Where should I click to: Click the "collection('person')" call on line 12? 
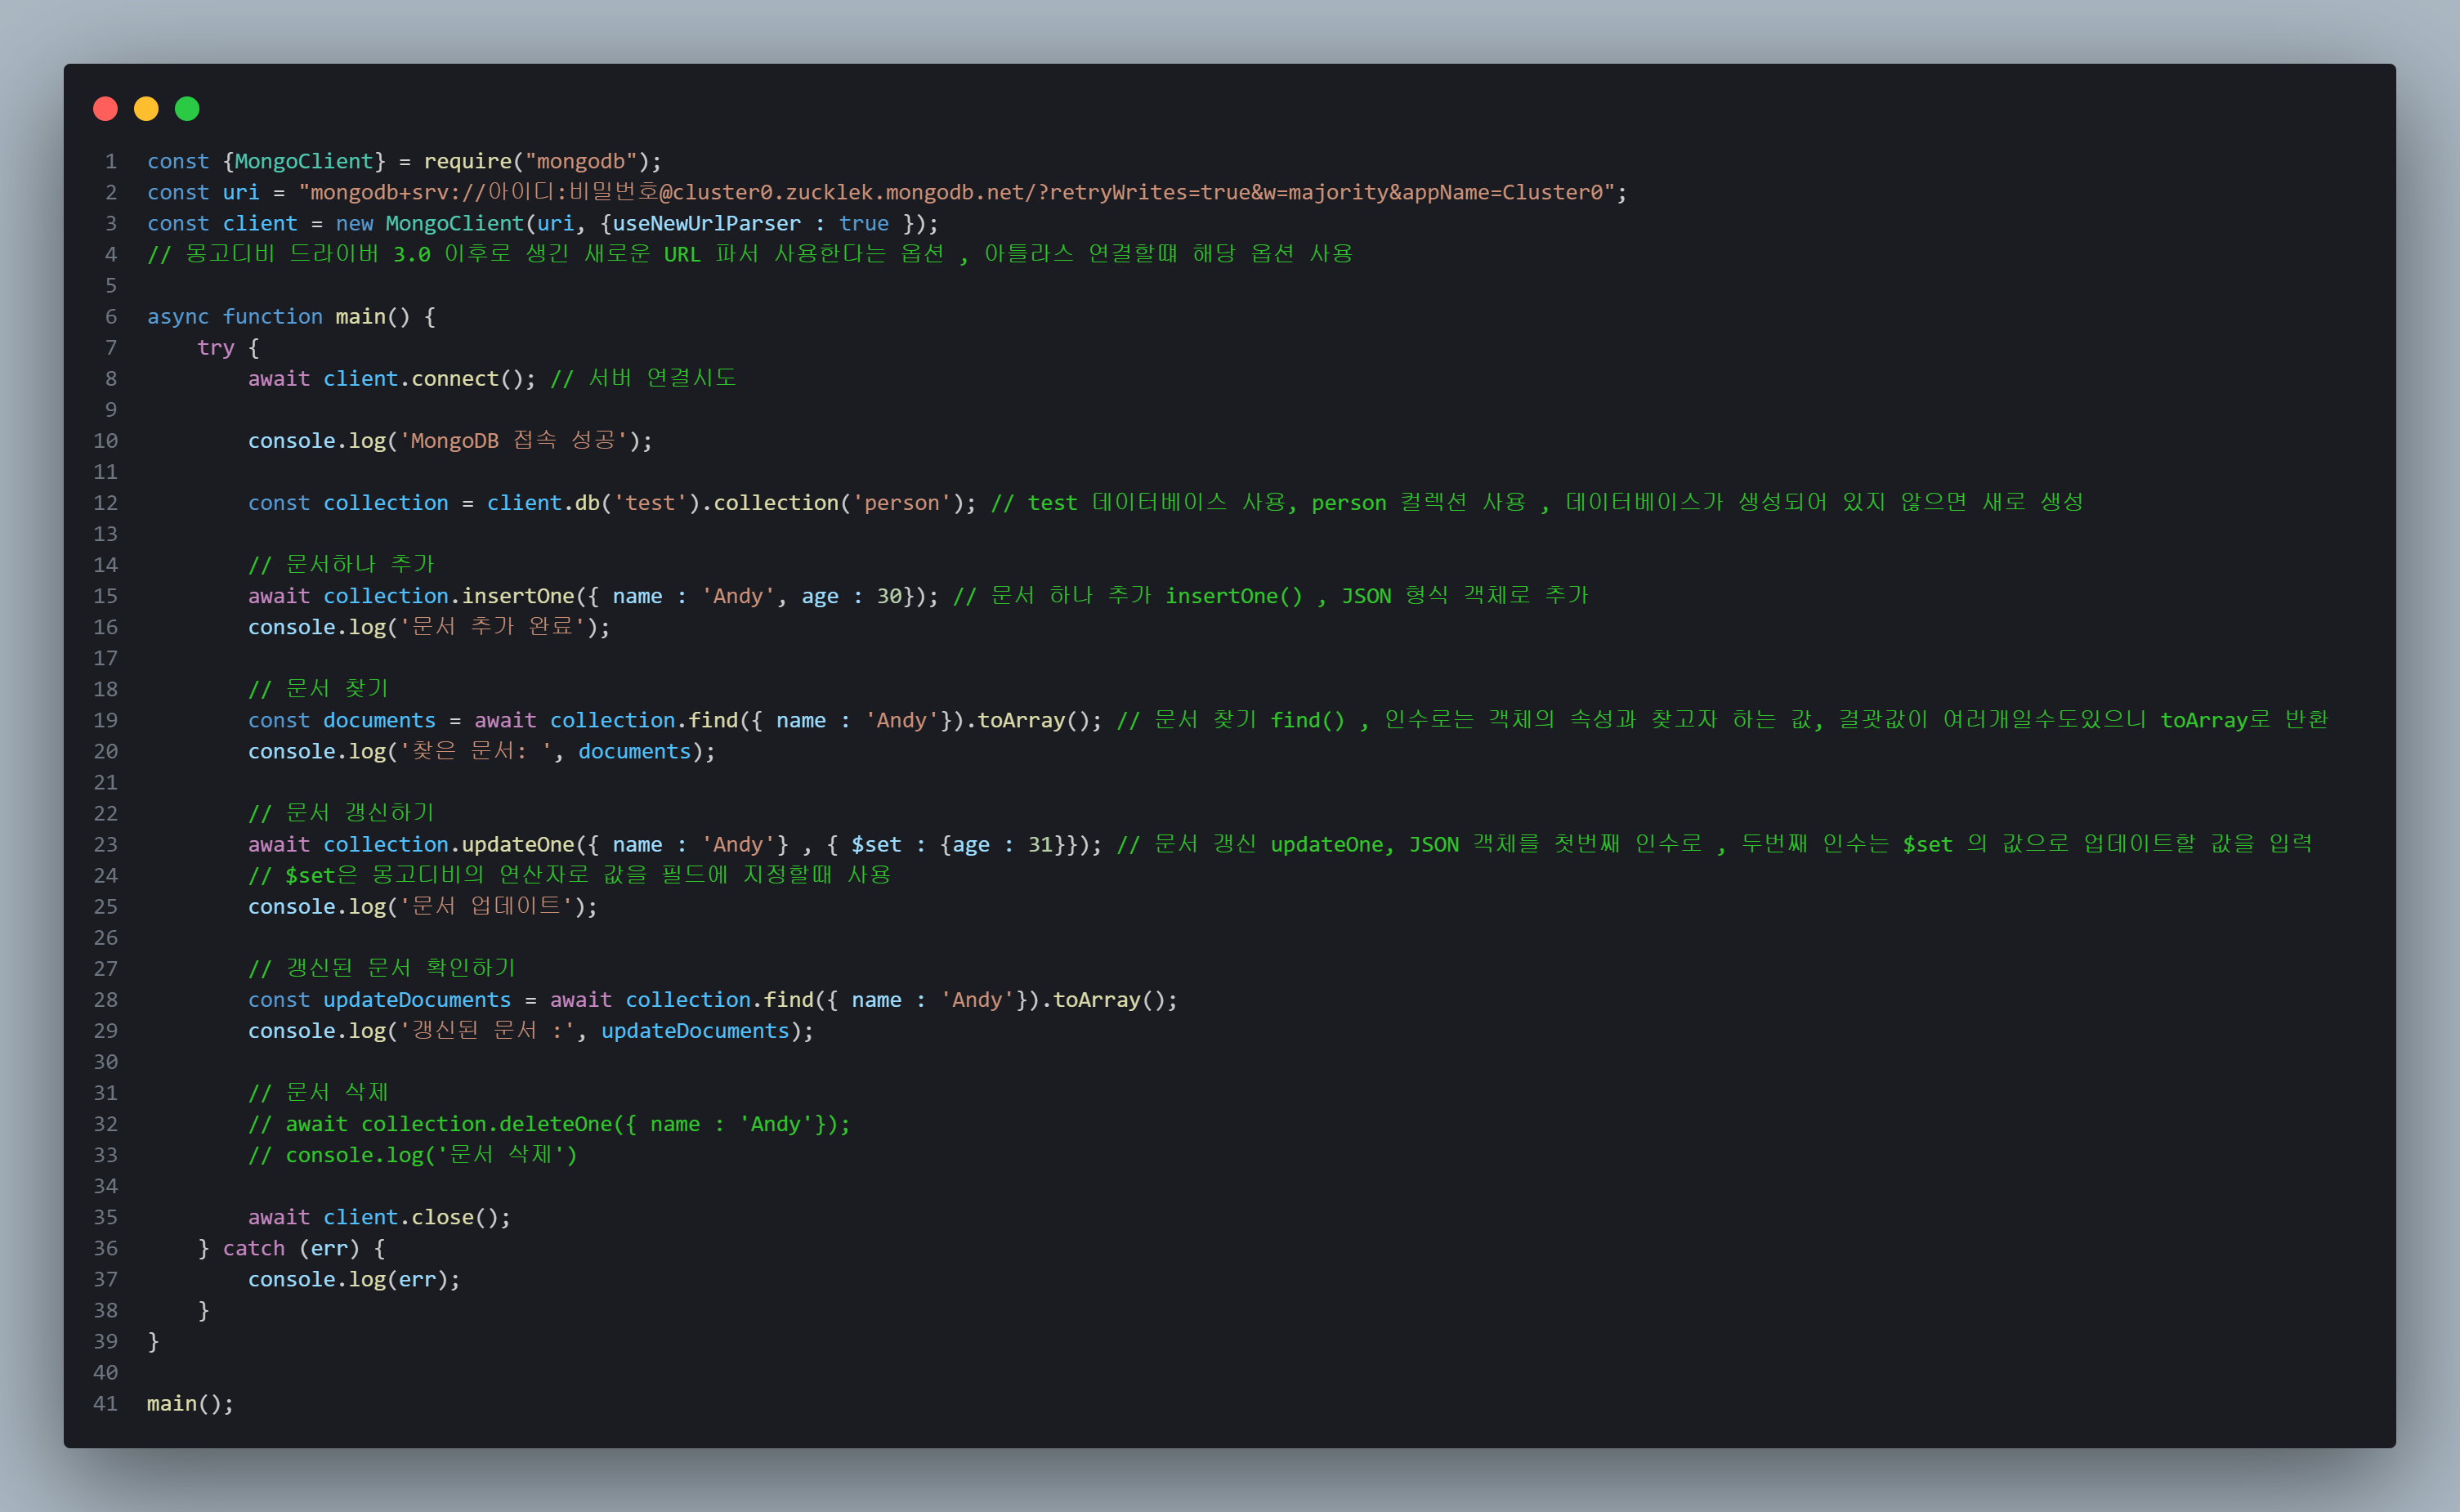pos(838,502)
